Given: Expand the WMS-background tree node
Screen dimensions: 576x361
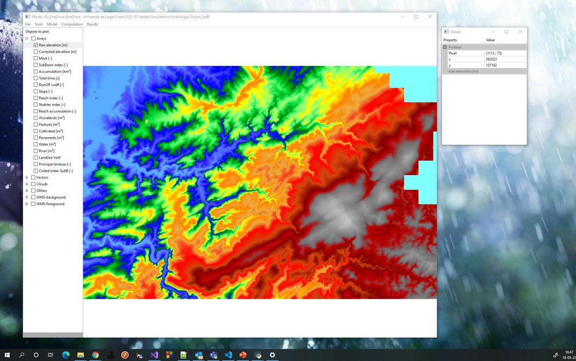Looking at the screenshot, I should [x=27, y=197].
